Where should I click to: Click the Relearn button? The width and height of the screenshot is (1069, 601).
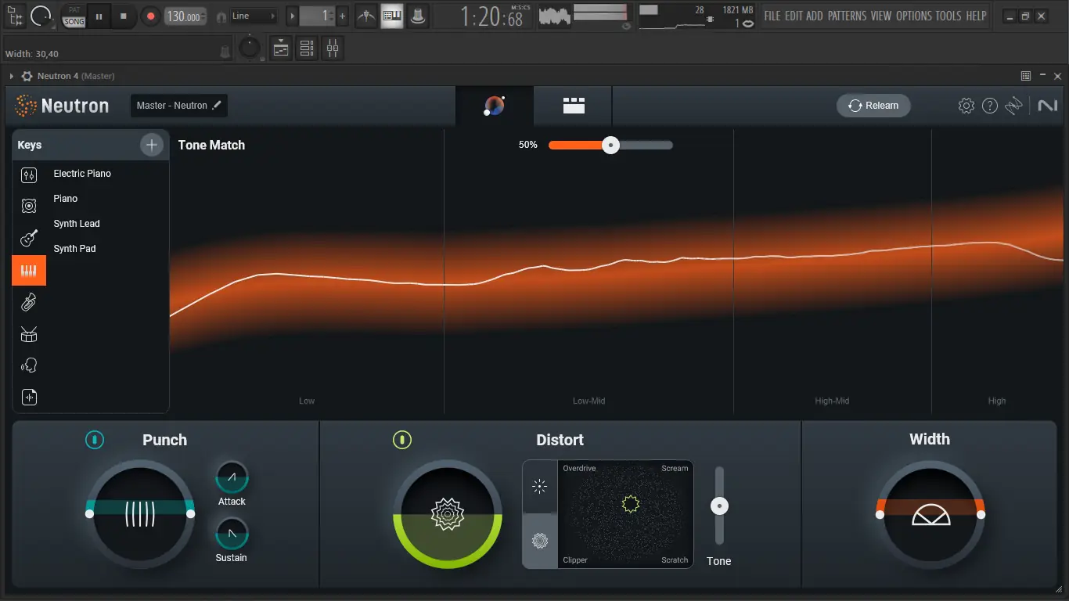tap(873, 105)
